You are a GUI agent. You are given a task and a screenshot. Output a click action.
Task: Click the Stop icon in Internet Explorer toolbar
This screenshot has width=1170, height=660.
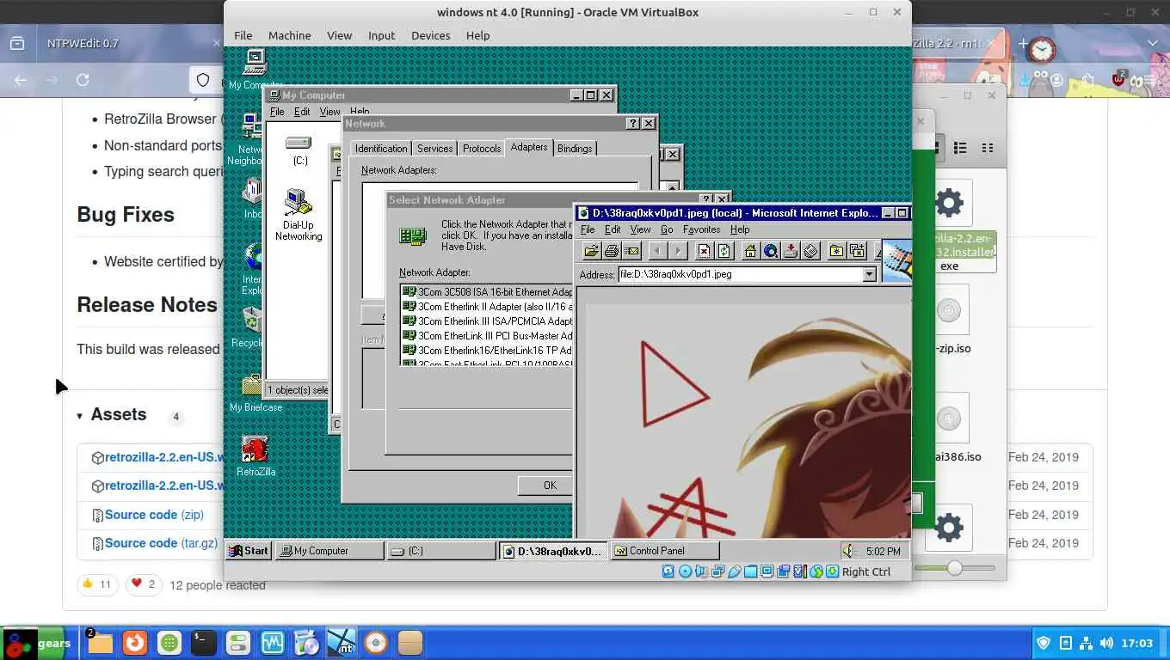click(x=704, y=251)
